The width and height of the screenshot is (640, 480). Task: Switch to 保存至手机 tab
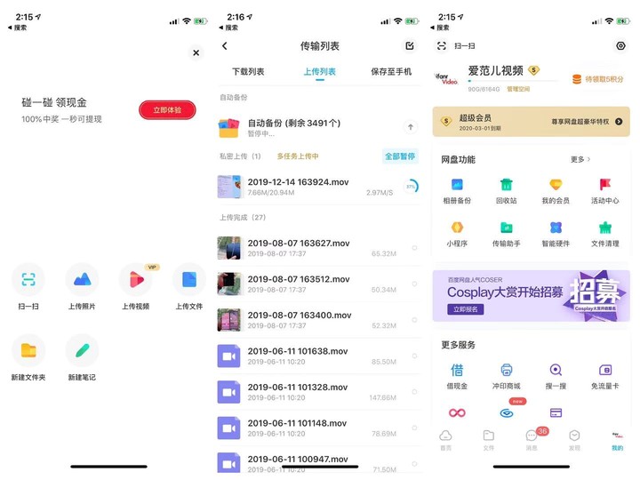[391, 72]
